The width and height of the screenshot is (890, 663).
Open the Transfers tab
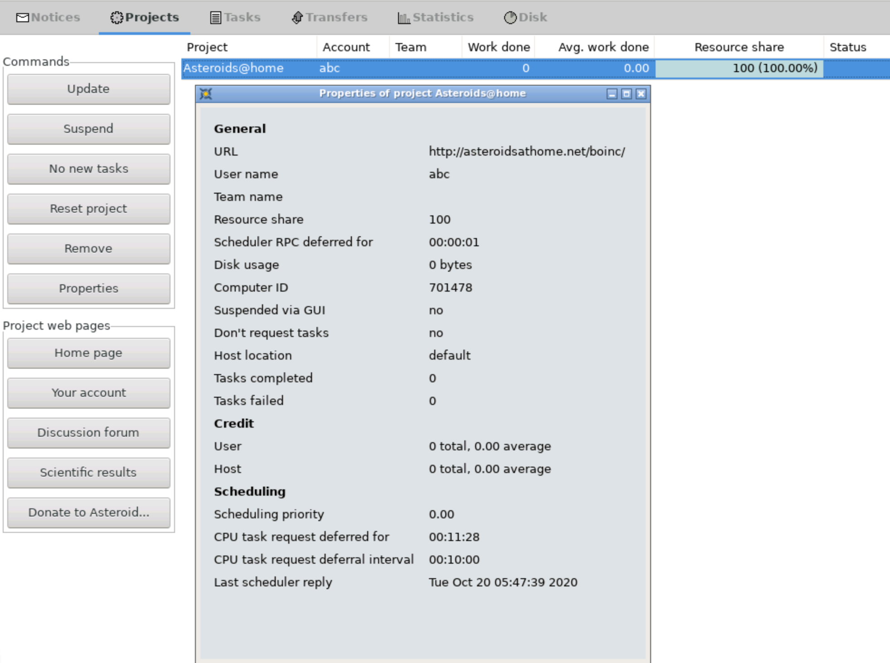[330, 17]
